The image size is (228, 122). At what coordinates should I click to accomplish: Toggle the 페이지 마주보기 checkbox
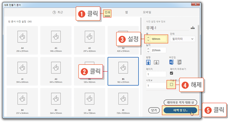(172, 73)
